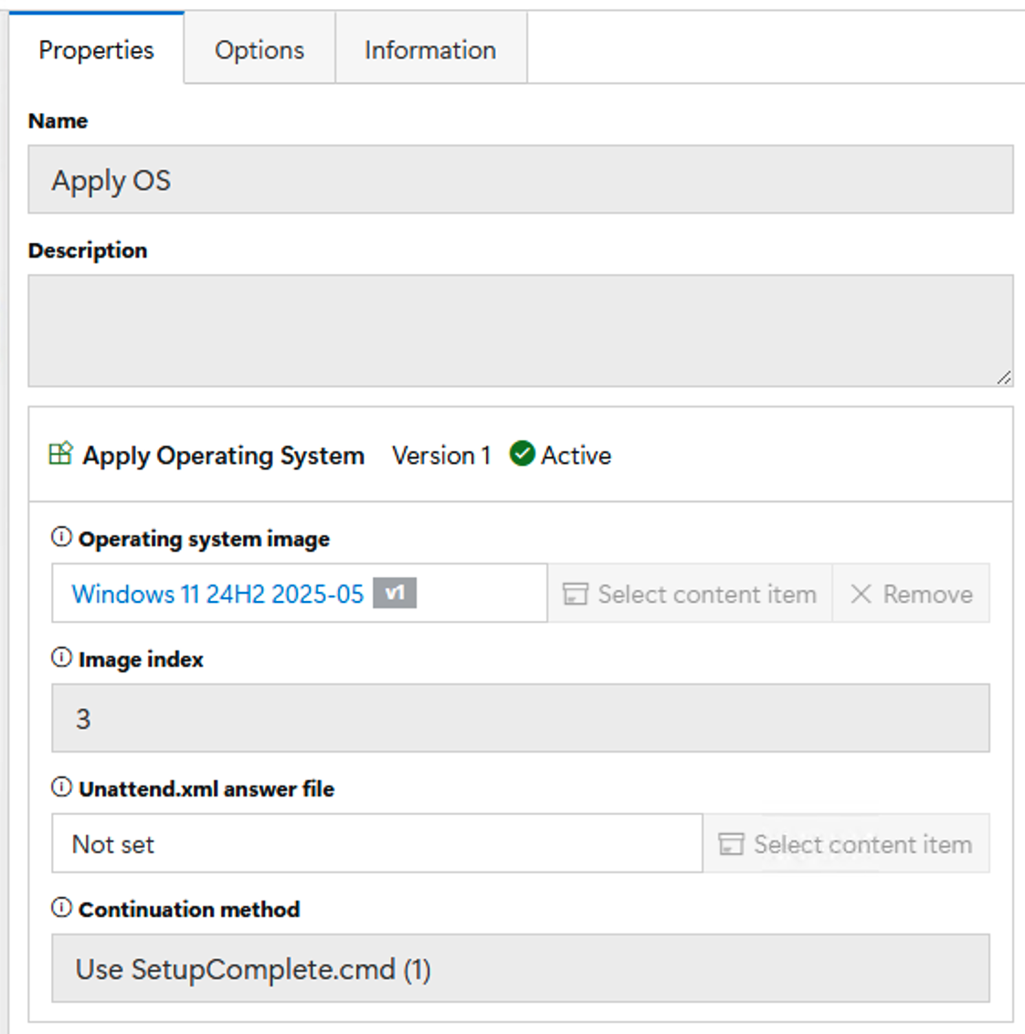
Task: Click the Image index field
Action: [520, 719]
